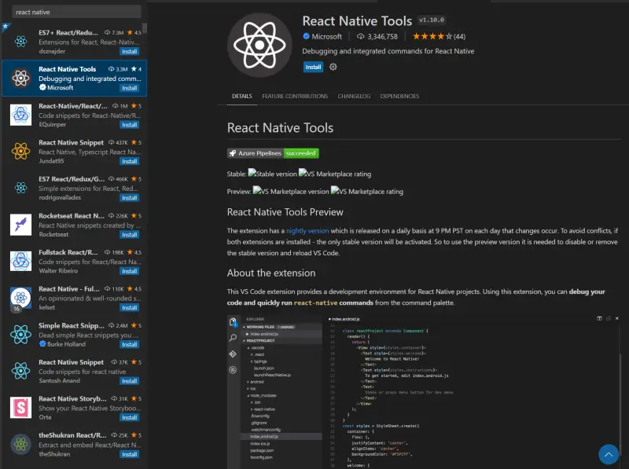Install React Native Tools from the details header
The height and width of the screenshot is (469, 629).
313,67
